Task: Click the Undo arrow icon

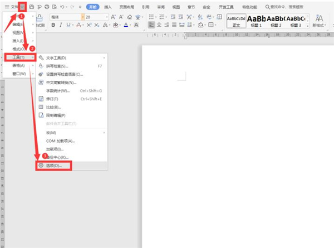Action: click(63, 7)
